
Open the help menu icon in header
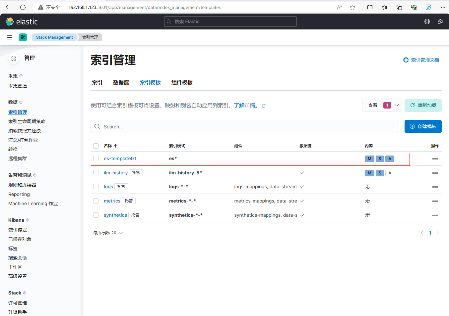(x=427, y=22)
